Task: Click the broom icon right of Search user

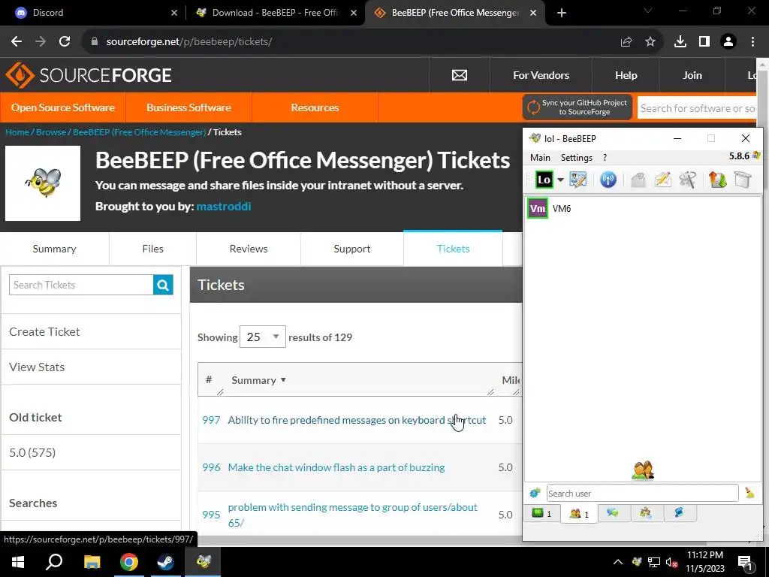Action: pos(749,493)
